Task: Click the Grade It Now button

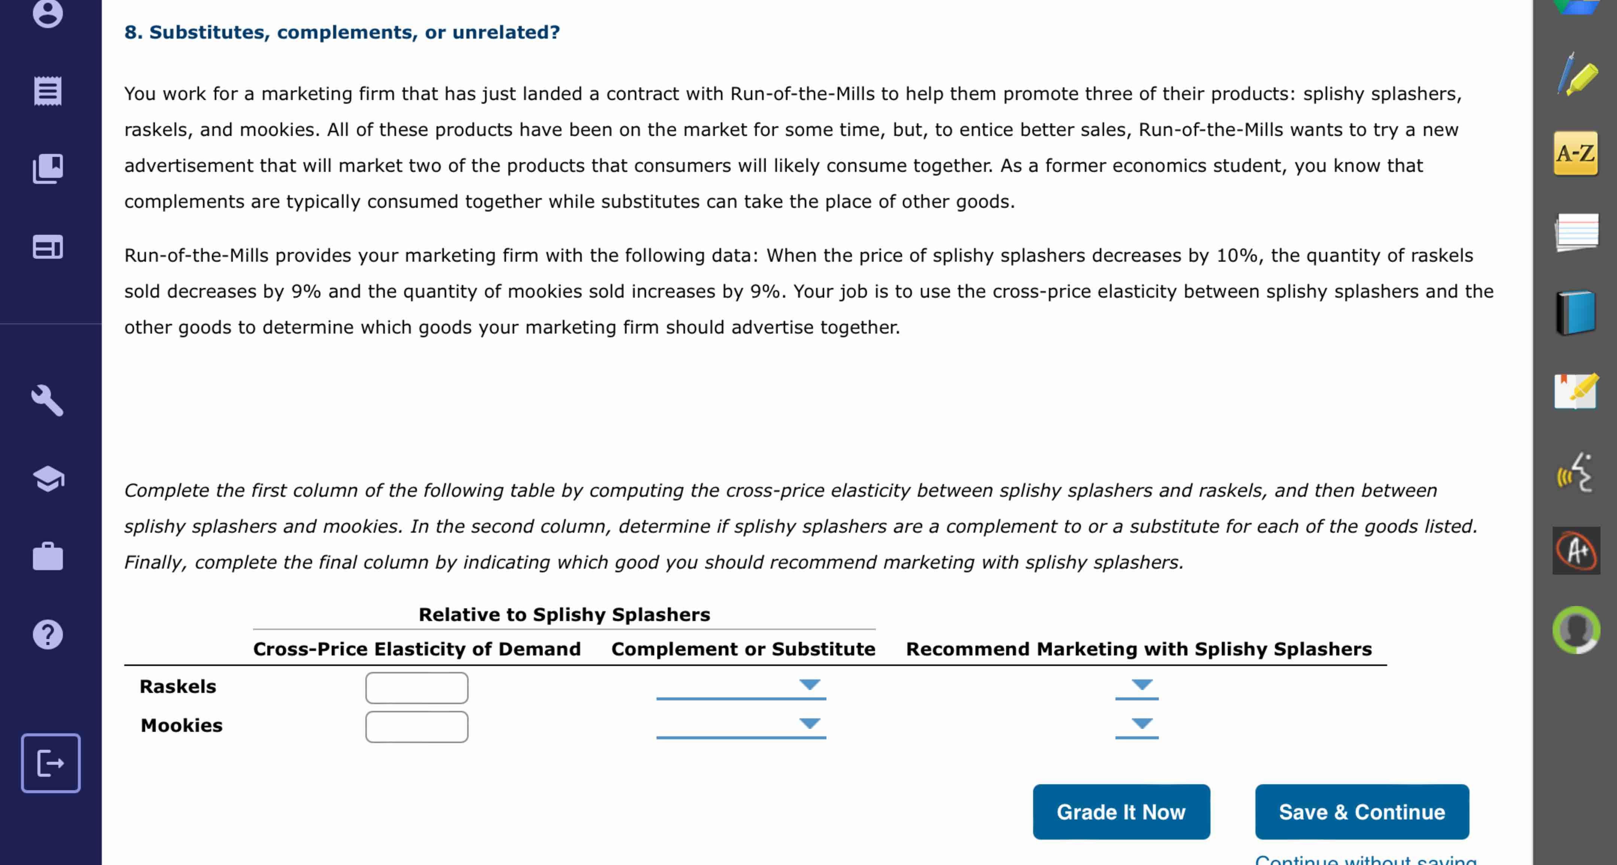Action: [1121, 811]
